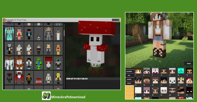Select the white blank face option 18

pyautogui.click(x=172, y=80)
